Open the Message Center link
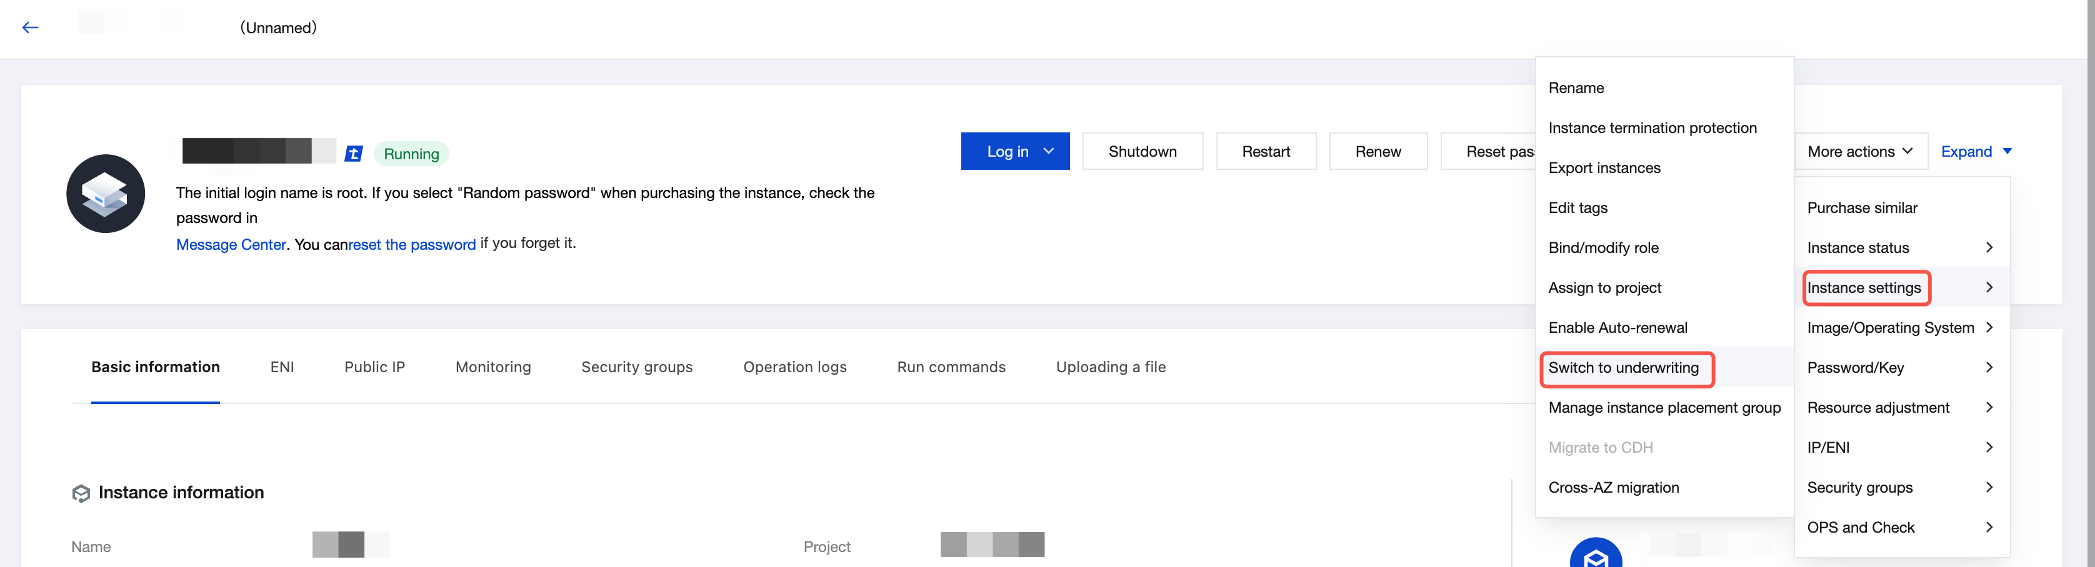Screen dimensions: 2095x567 pos(231,245)
